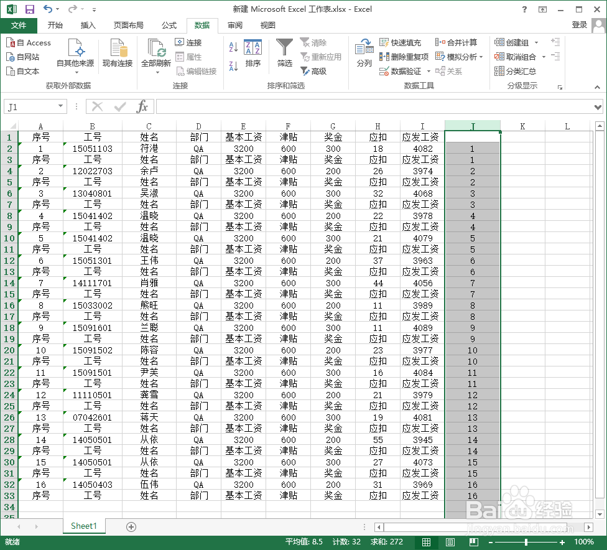This screenshot has height=550, width=607.
Task: Open the 文件 menu
Action: [19, 26]
